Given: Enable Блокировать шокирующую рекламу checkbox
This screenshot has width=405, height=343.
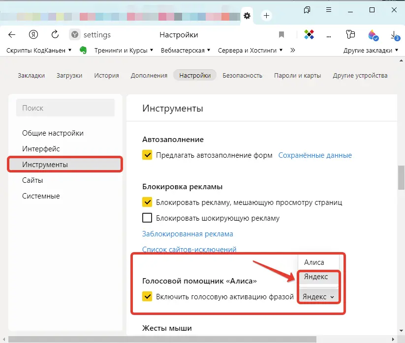Looking at the screenshot, I should coord(147,218).
